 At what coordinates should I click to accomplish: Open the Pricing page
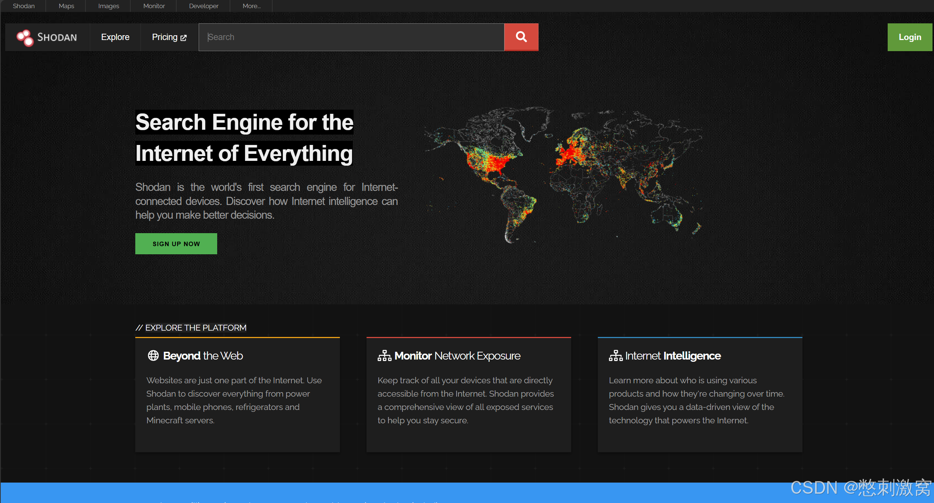pos(169,37)
